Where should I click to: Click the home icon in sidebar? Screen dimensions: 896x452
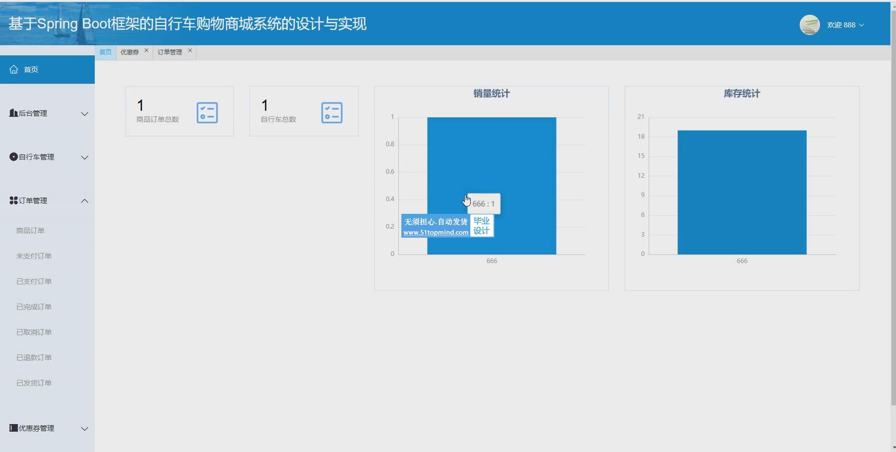pos(14,69)
